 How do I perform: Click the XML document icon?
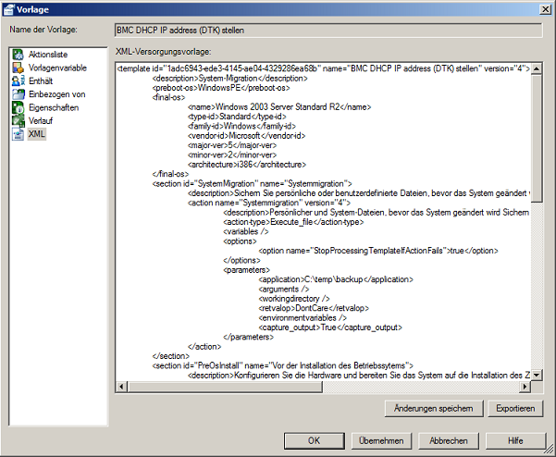(x=18, y=134)
